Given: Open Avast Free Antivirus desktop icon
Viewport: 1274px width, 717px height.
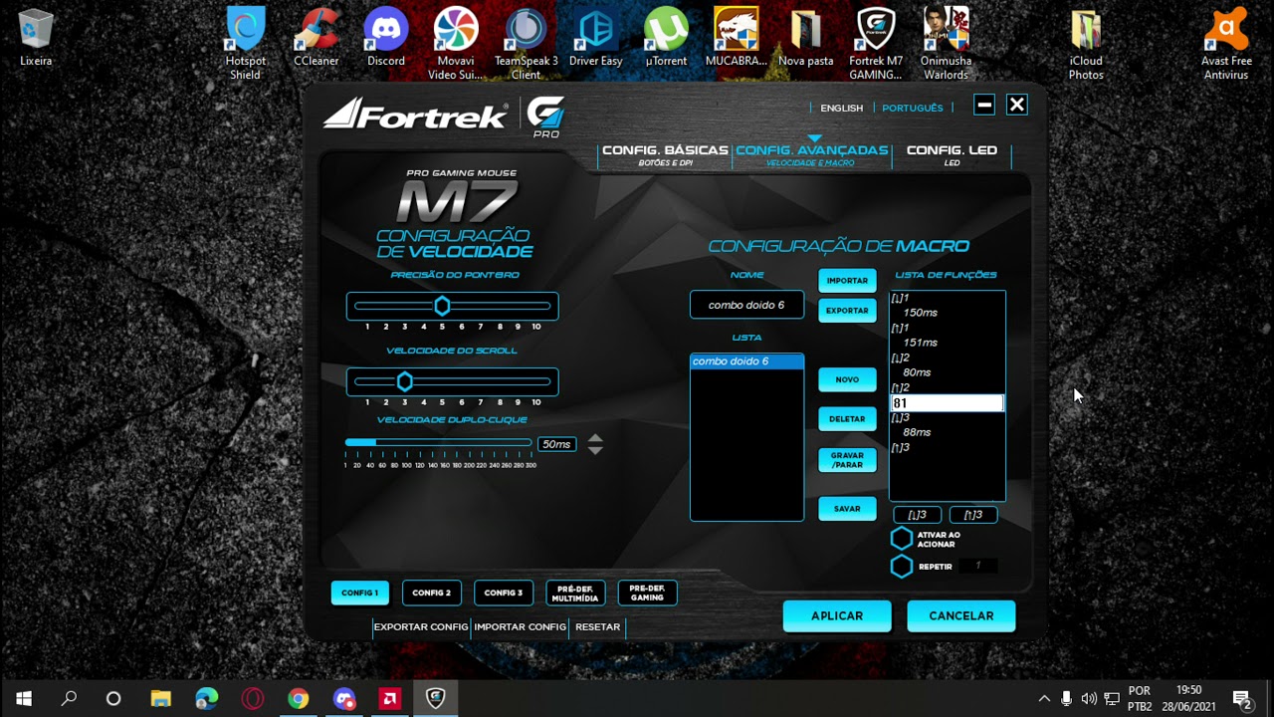Looking at the screenshot, I should pos(1226,44).
